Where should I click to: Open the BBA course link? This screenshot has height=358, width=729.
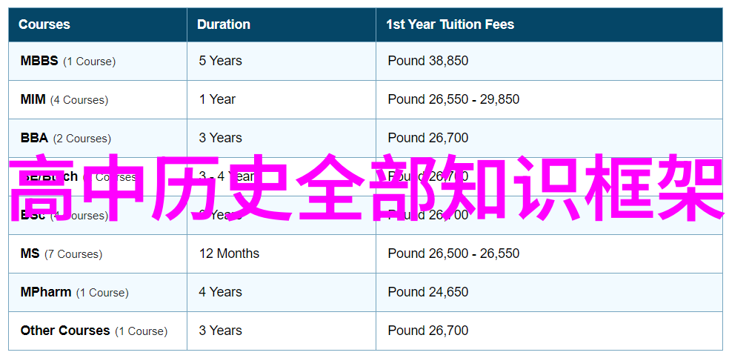click(34, 138)
